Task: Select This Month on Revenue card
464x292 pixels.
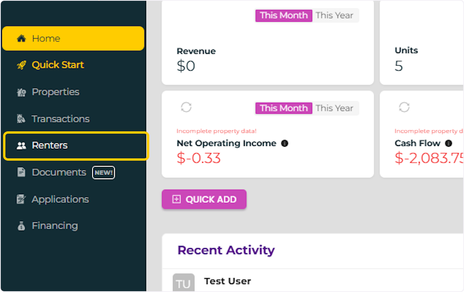Action: click(283, 15)
